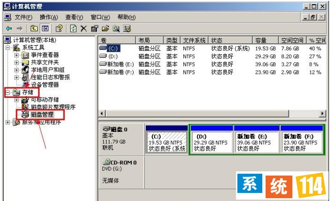
Task: Click the volume list horizontal scrollbar thumb
Action: (x=197, y=113)
